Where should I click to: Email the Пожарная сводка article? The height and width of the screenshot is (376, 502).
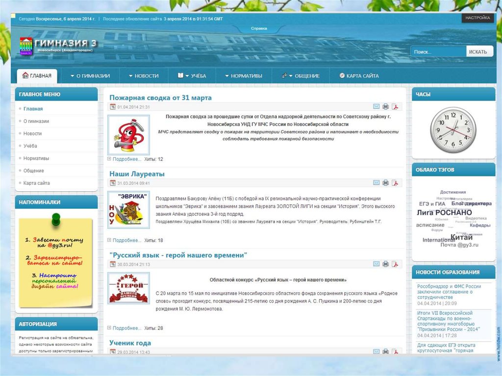point(376,106)
